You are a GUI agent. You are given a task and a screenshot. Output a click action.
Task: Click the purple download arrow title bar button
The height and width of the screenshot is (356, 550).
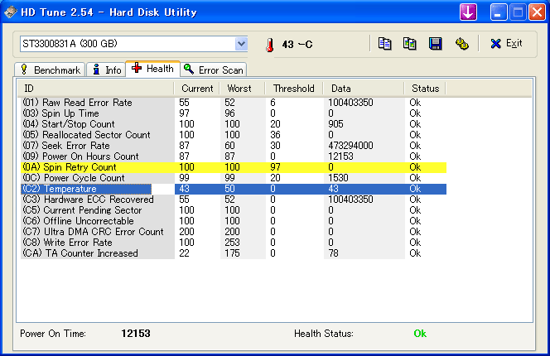[x=468, y=12]
